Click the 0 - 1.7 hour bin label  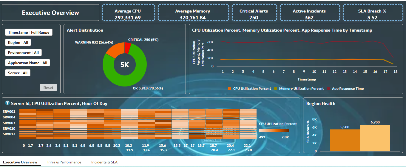point(28,146)
